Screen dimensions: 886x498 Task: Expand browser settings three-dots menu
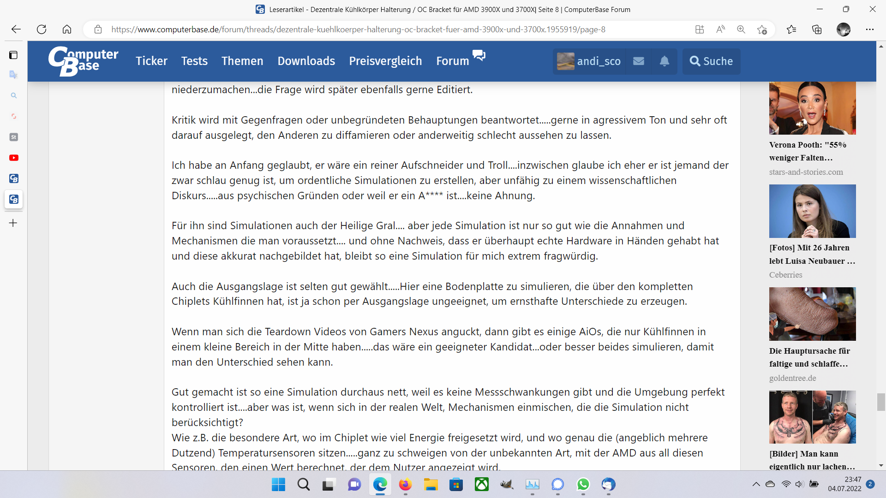coord(870,30)
